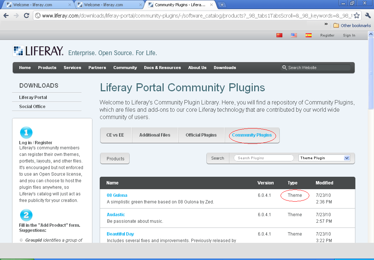The image size is (374, 260).
Task: Open the Services navigation menu
Action: (72, 68)
